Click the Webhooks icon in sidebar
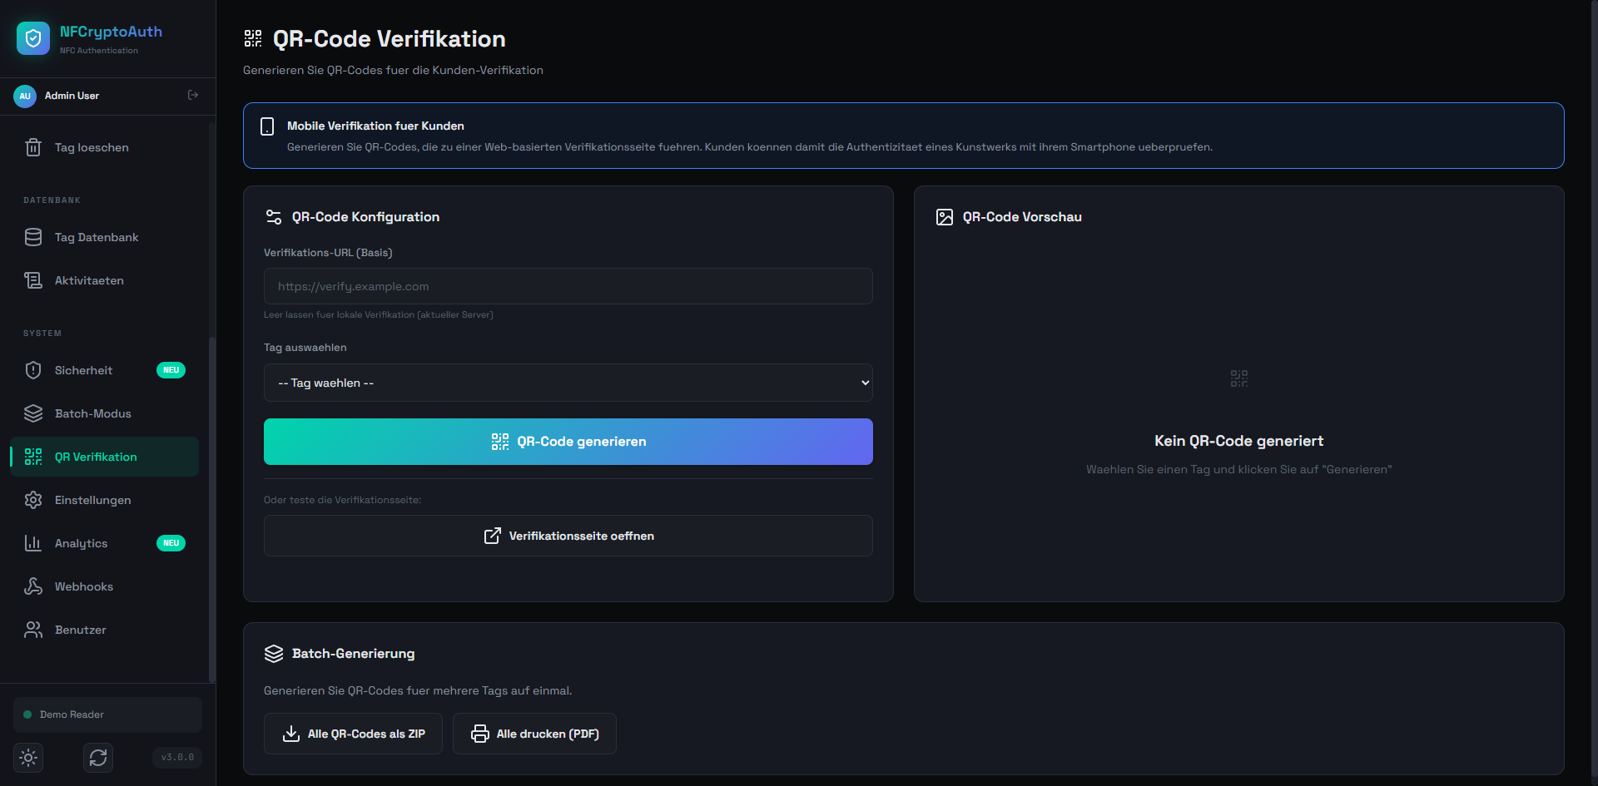The image size is (1598, 786). [33, 587]
